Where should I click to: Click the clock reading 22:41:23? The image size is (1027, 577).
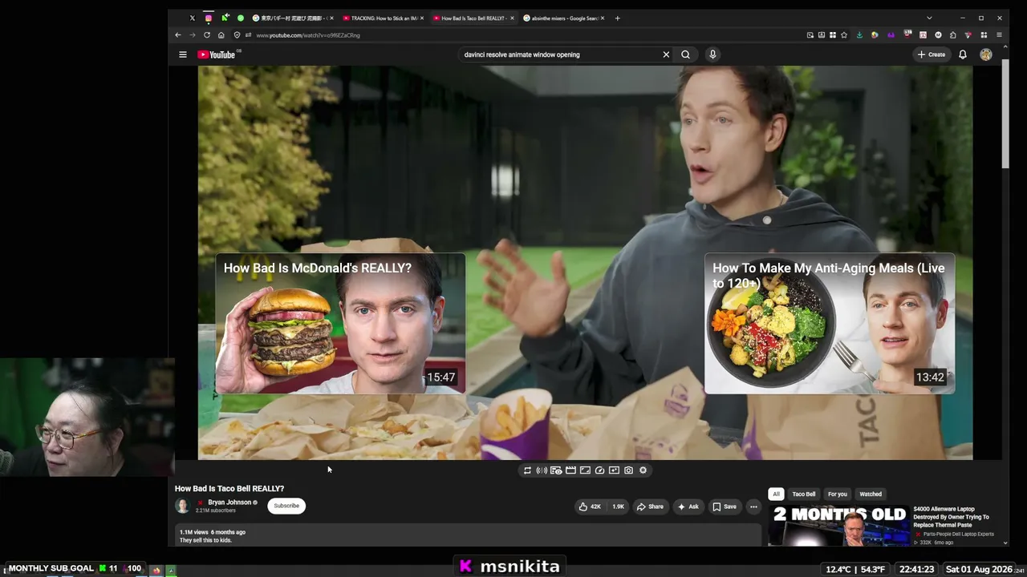pyautogui.click(x=916, y=569)
